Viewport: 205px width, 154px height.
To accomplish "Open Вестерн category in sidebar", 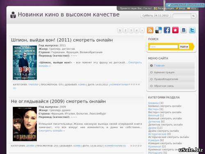I will pos(153,109).
